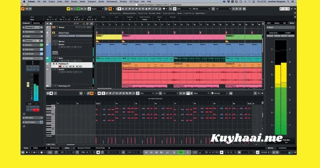The height and width of the screenshot is (168, 320).
Task: Open the Workspaces menu
Action: tap(112, 1)
